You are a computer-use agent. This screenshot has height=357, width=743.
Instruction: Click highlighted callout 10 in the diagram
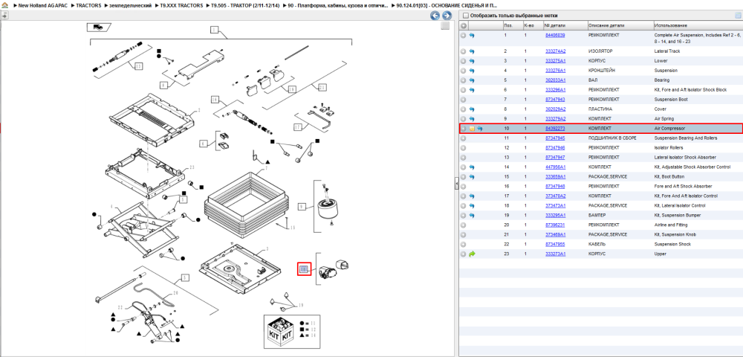coord(304,269)
